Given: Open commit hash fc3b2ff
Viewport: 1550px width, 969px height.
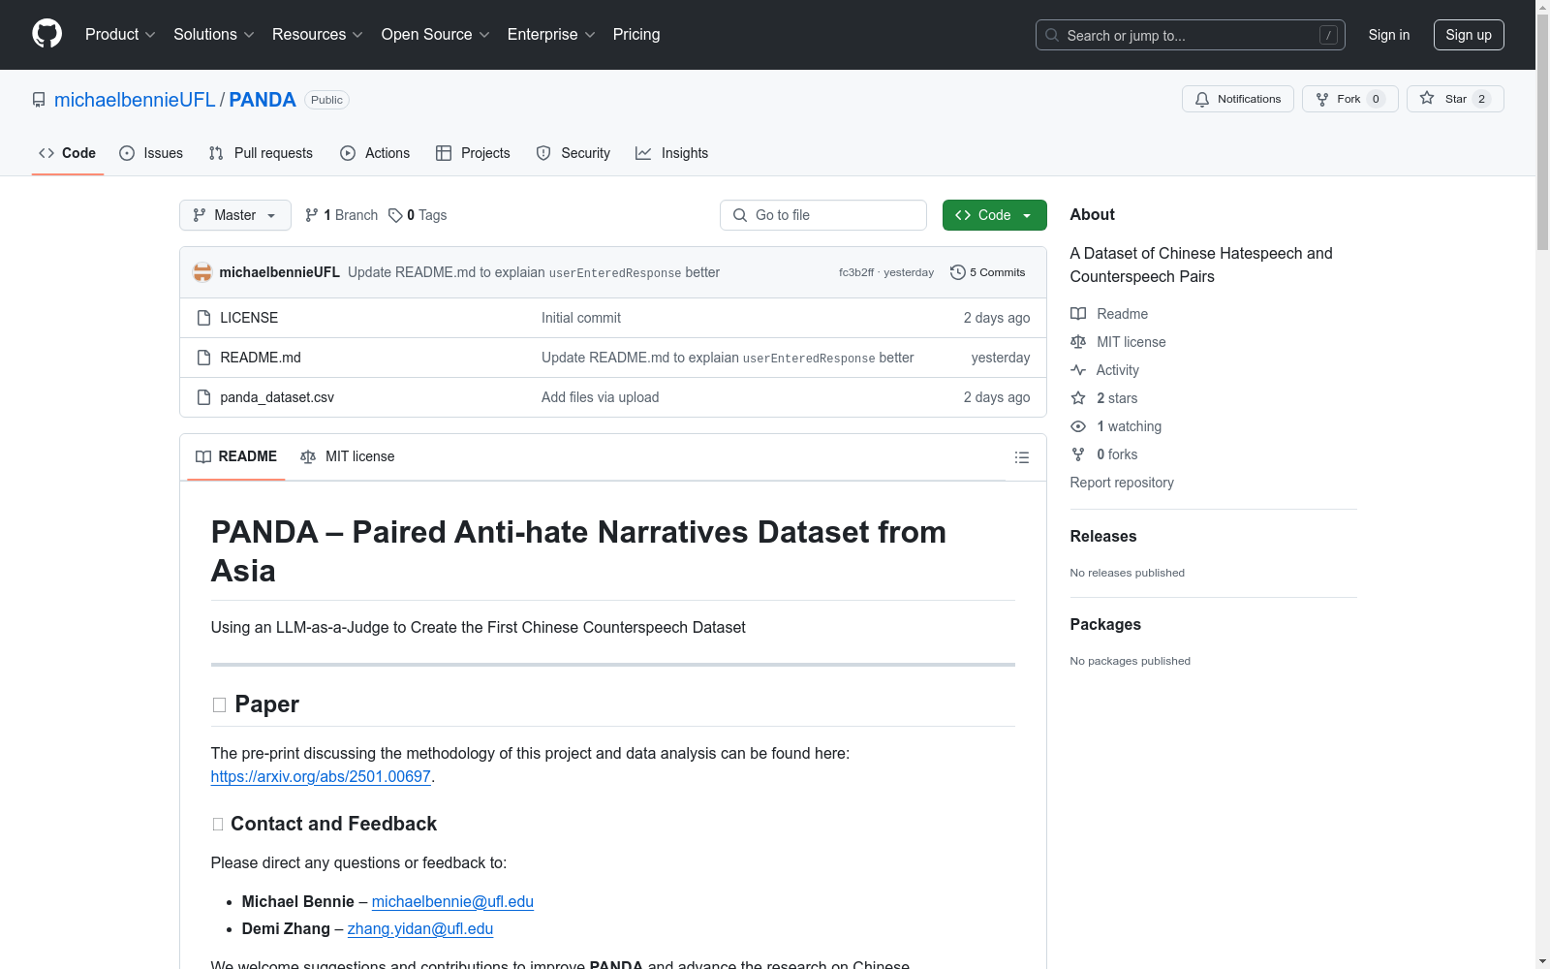Looking at the screenshot, I should (x=855, y=272).
